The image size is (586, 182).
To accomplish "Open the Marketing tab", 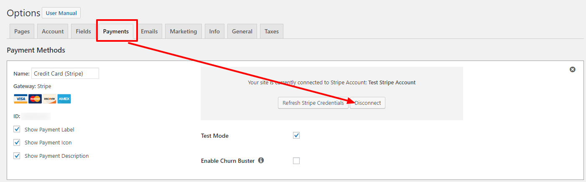I will pos(183,31).
